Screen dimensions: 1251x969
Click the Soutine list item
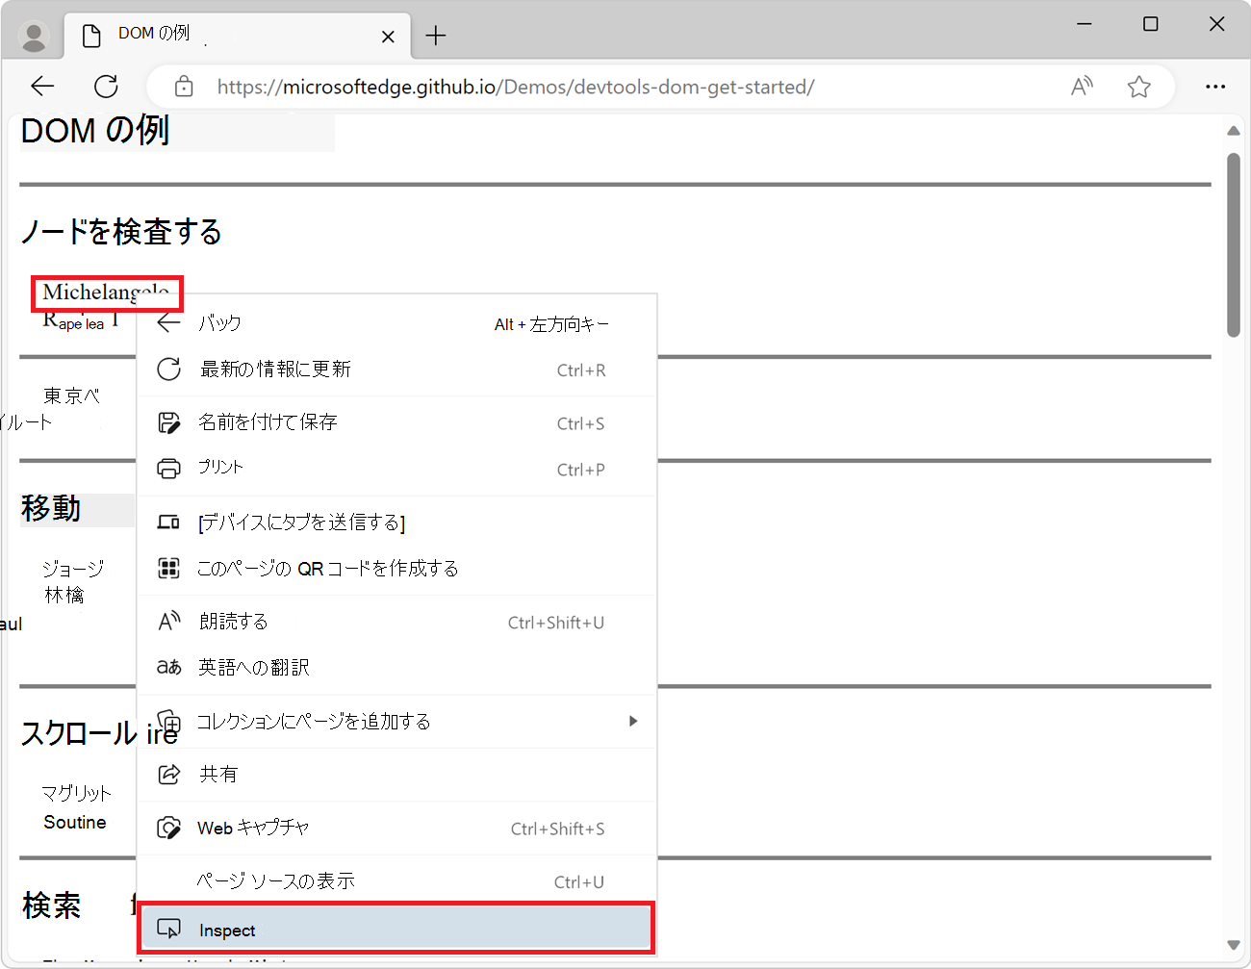pos(75,823)
